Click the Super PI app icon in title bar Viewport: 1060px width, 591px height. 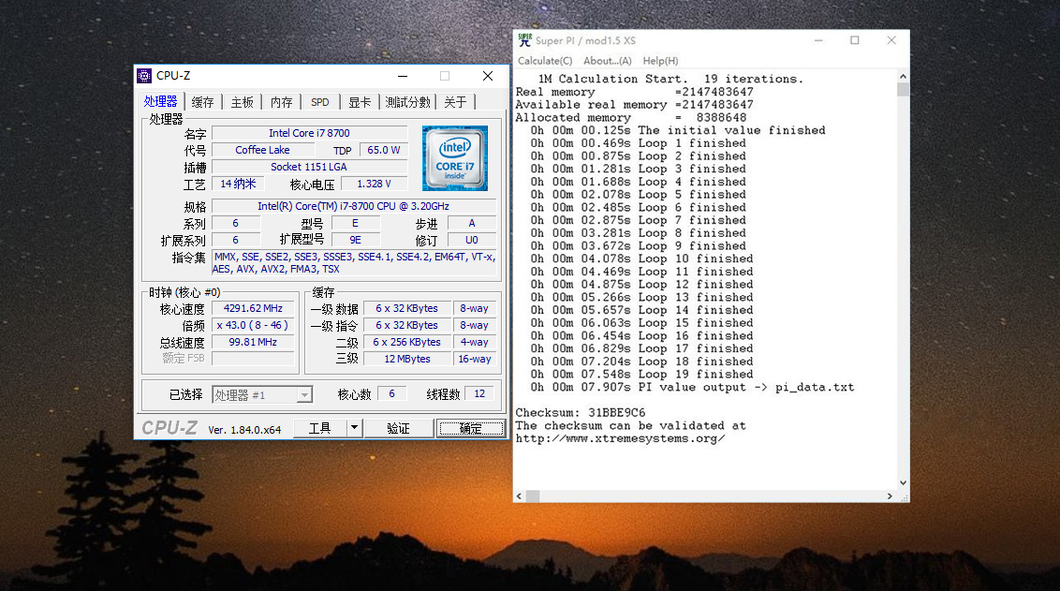coord(524,40)
